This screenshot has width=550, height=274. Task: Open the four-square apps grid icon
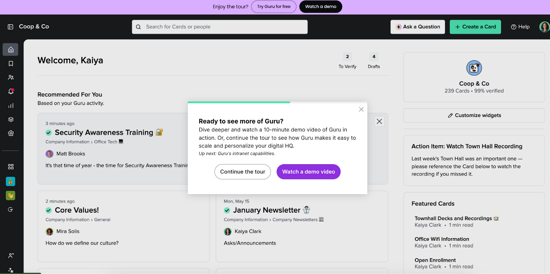(11, 167)
